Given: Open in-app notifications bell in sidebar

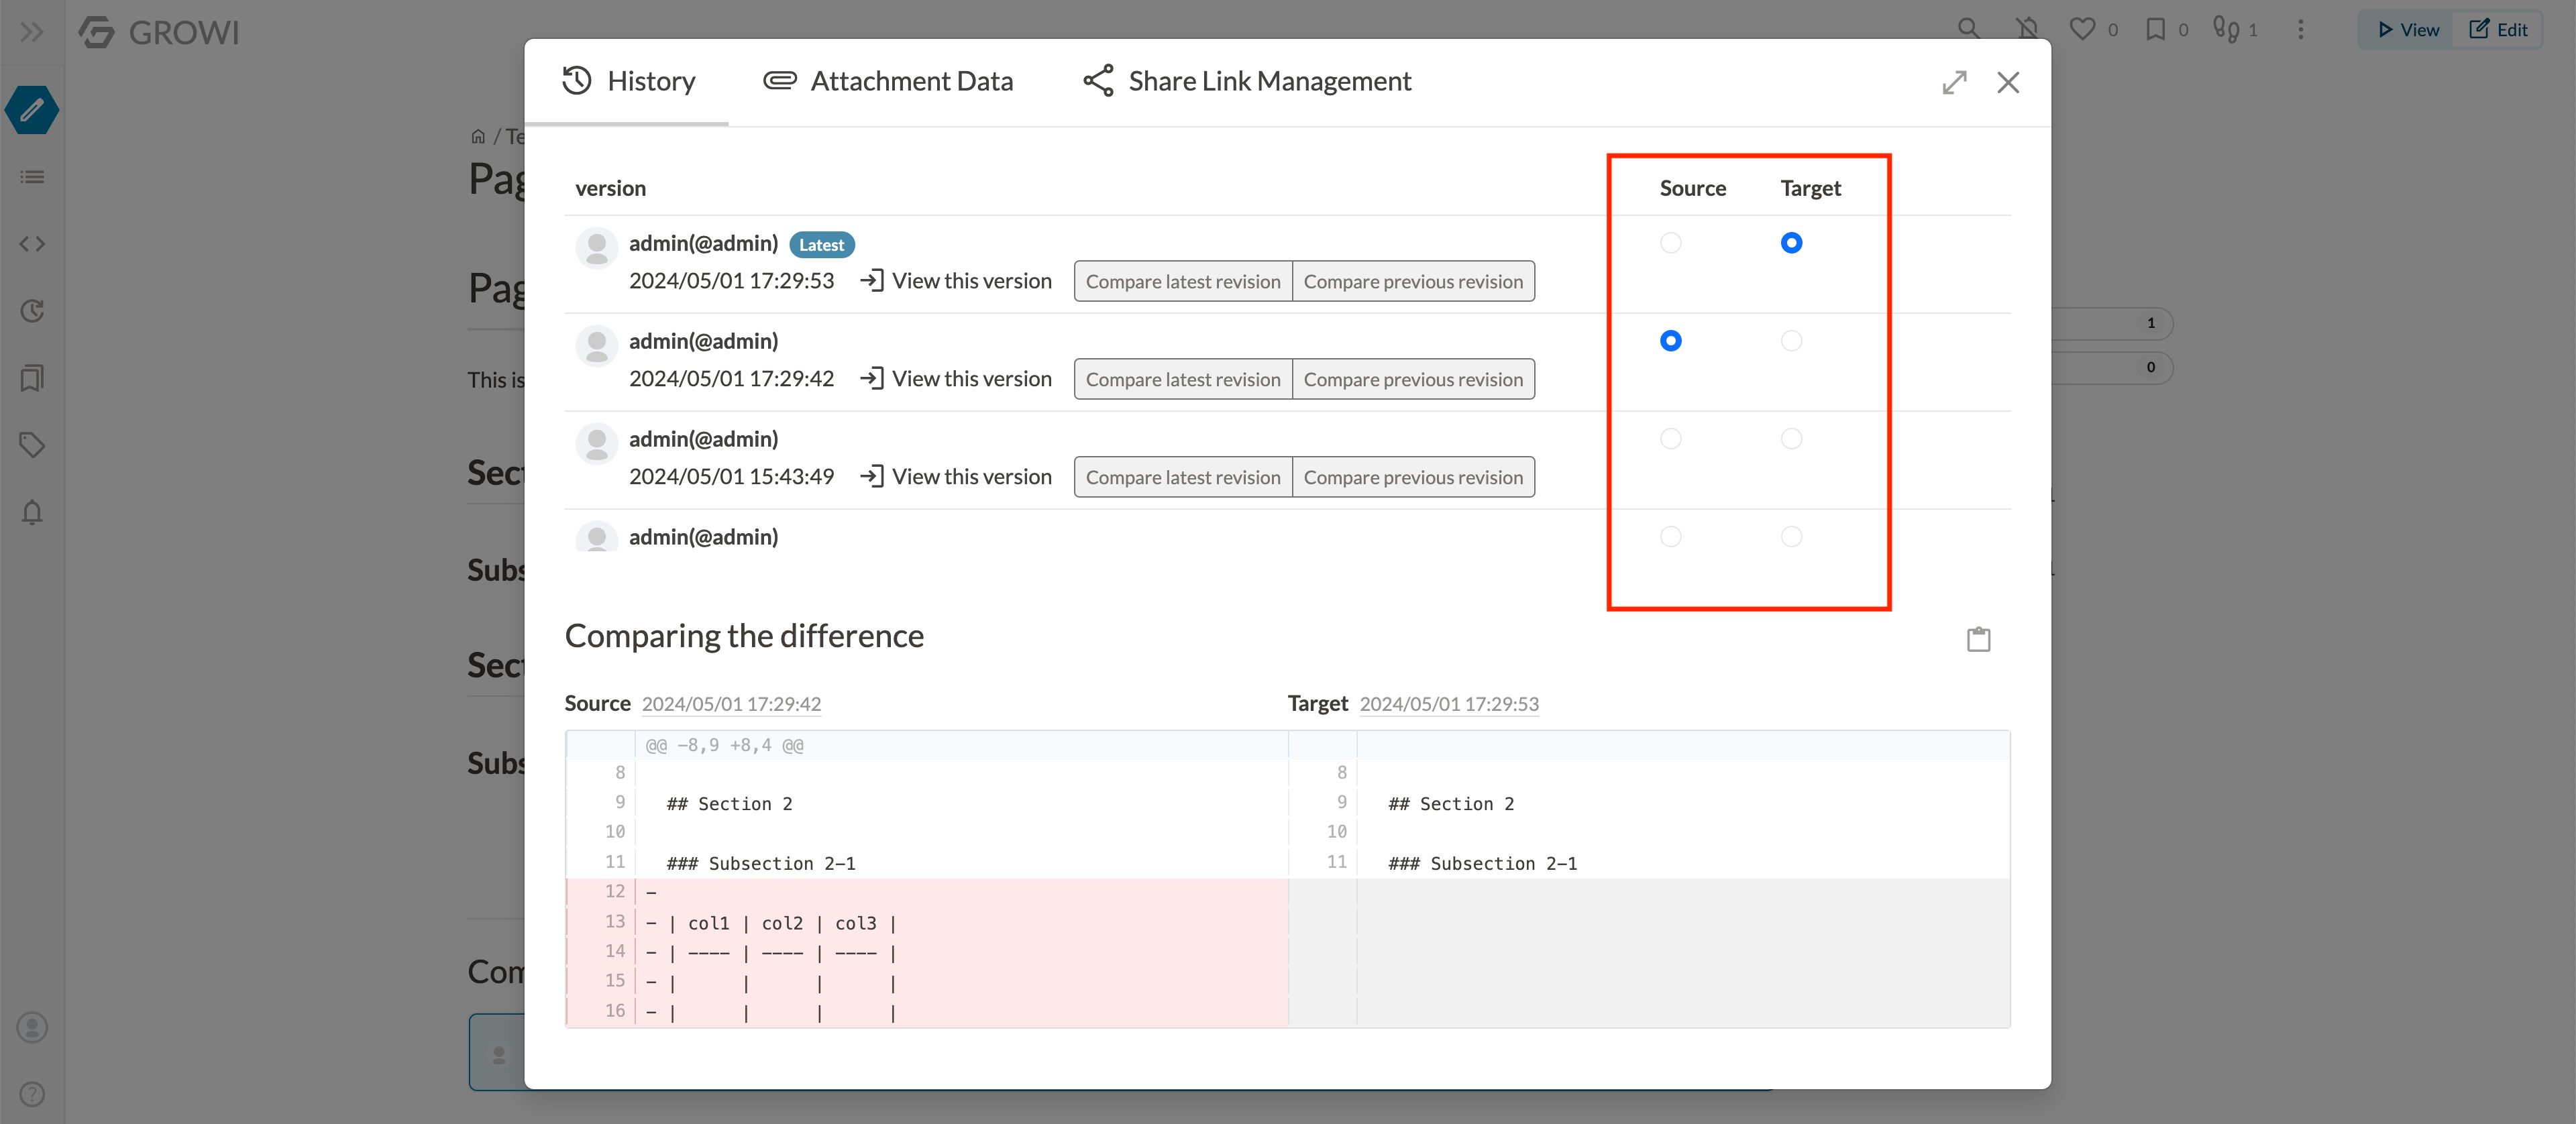Looking at the screenshot, I should click(x=32, y=512).
